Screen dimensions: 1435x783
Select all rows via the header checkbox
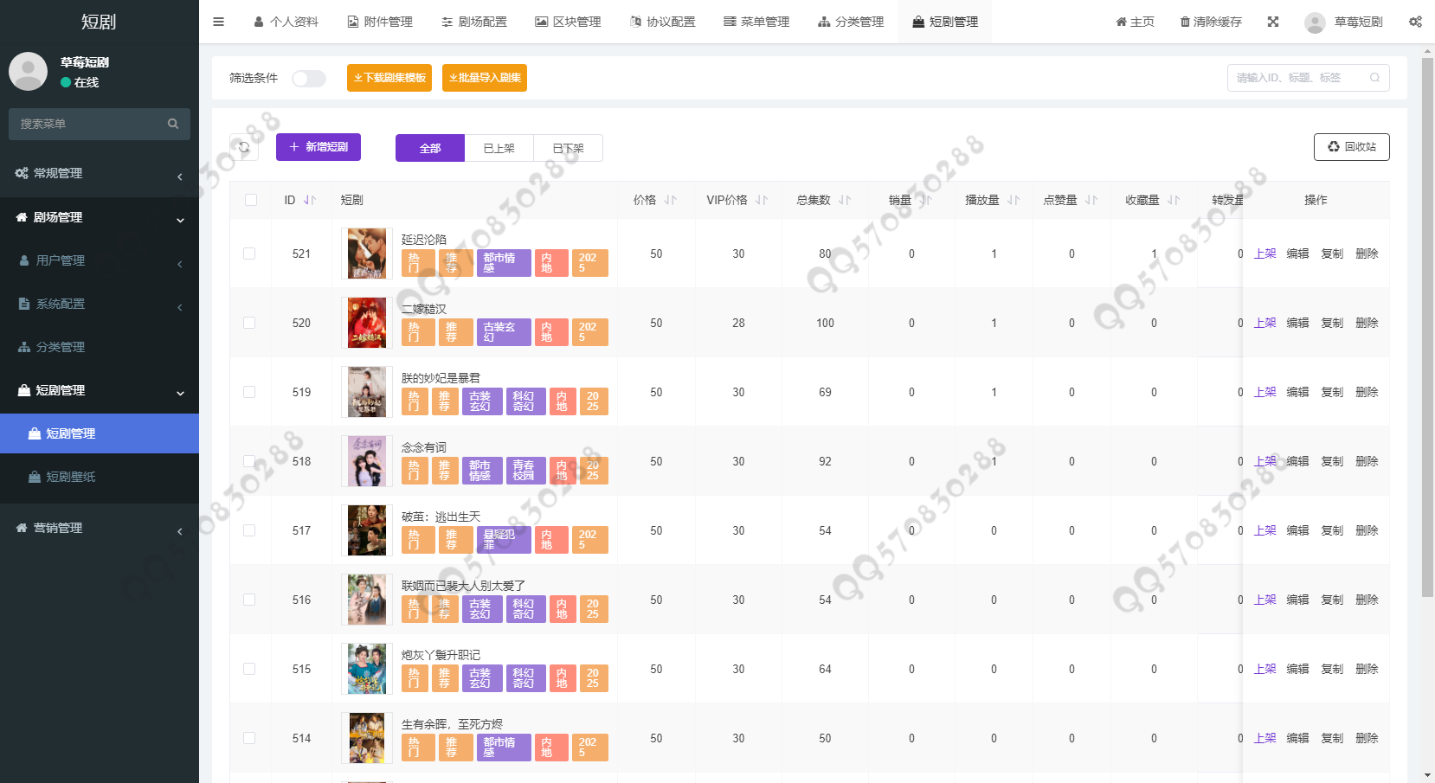tap(250, 199)
